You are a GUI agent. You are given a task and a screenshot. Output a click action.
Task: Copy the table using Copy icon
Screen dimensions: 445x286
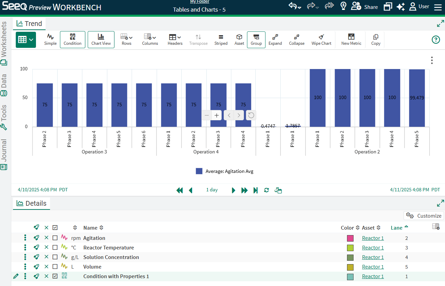[x=375, y=39]
